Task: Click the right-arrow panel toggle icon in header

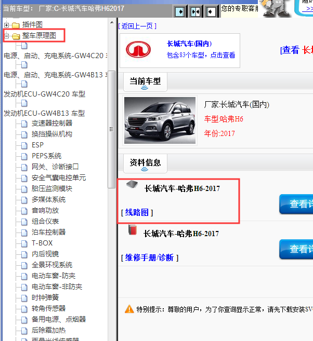Action: click(180, 12)
